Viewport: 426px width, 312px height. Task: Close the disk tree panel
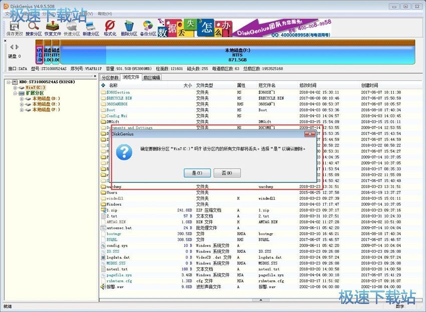(x=95, y=76)
